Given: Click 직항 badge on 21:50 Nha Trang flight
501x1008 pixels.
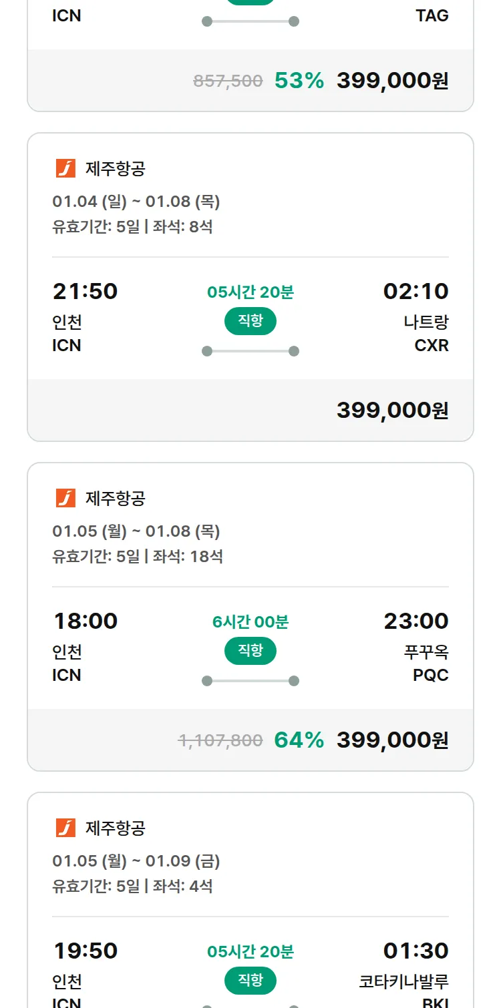Looking at the screenshot, I should [250, 321].
